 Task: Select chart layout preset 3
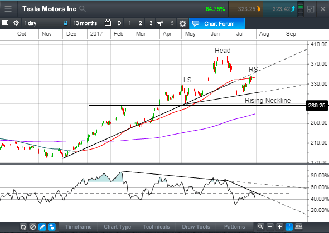click(x=151, y=23)
